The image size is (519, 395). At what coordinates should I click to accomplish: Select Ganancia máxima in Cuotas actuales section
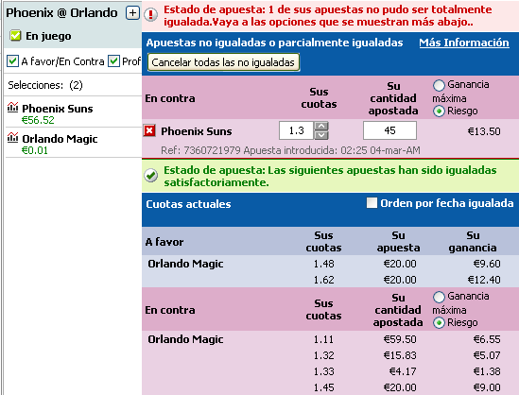pyautogui.click(x=439, y=297)
